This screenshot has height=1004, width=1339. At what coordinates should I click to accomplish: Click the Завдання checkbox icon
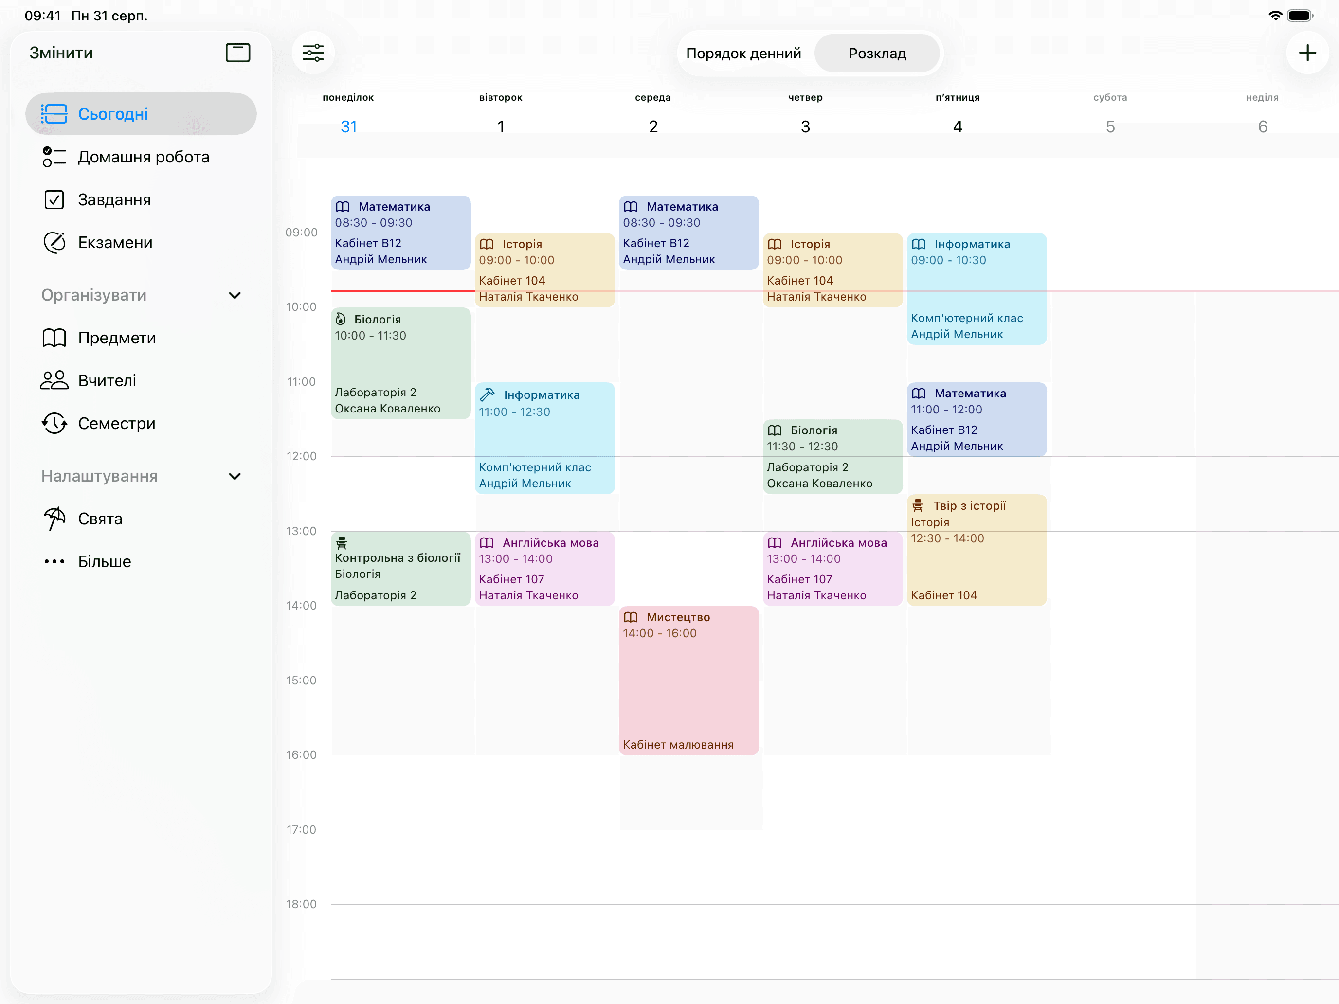(x=54, y=200)
